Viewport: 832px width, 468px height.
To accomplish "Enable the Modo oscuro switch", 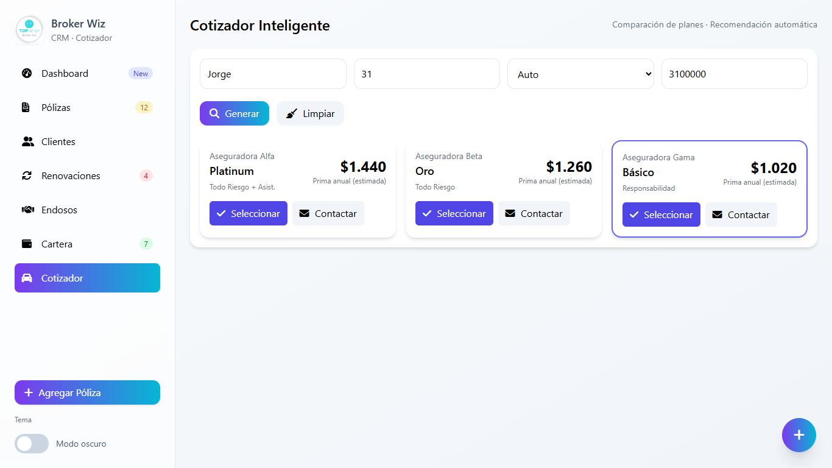I will [32, 444].
